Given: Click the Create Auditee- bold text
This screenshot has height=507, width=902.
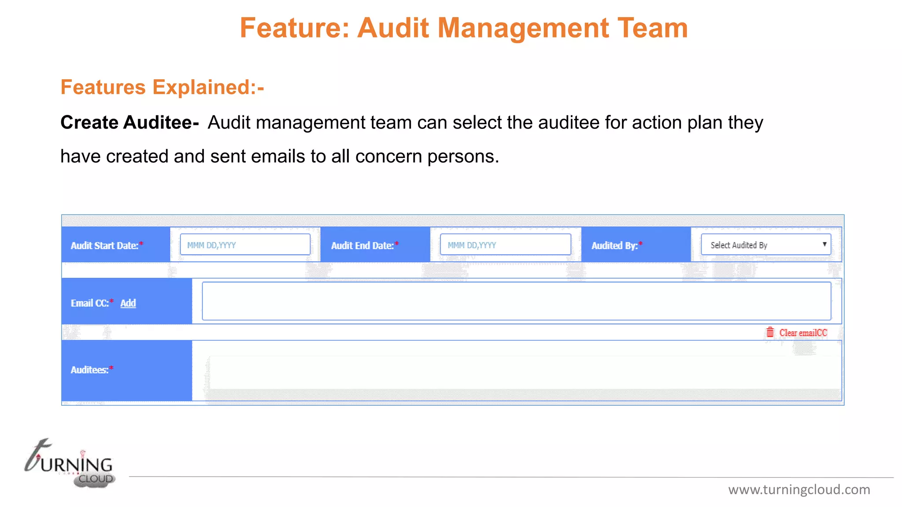Looking at the screenshot, I should (129, 122).
